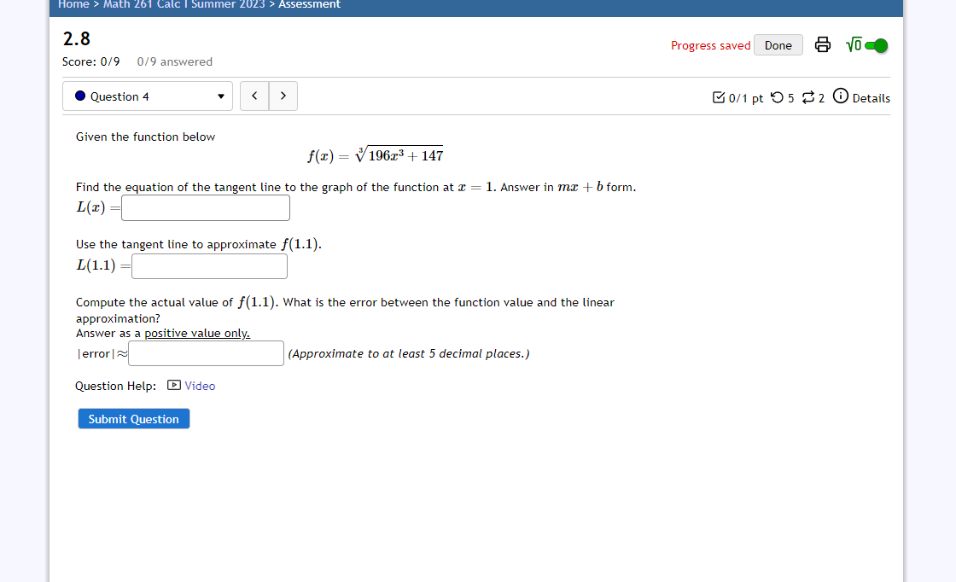
Task: Click the left chevron for previous question
Action: point(254,96)
